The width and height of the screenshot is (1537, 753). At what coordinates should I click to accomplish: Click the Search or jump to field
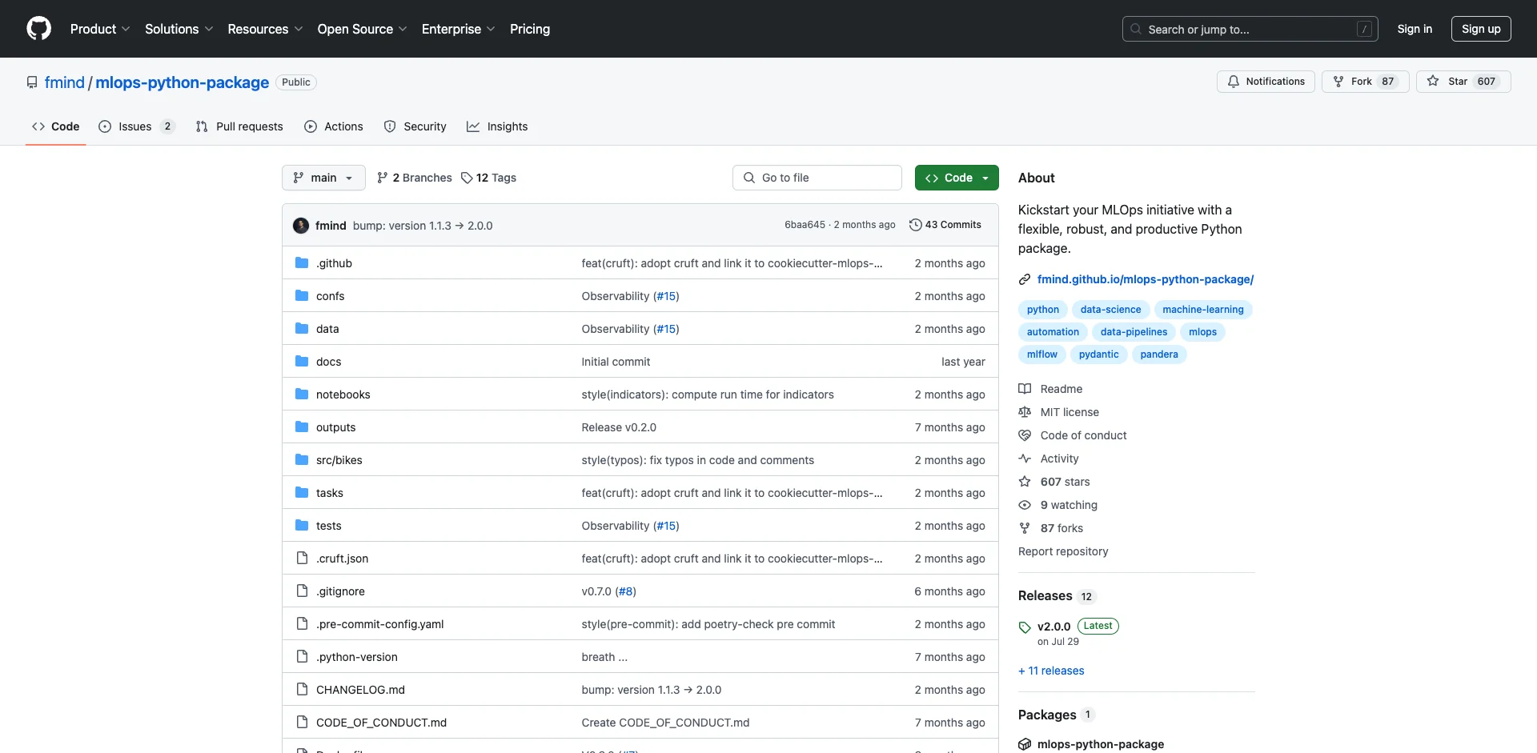(1250, 29)
